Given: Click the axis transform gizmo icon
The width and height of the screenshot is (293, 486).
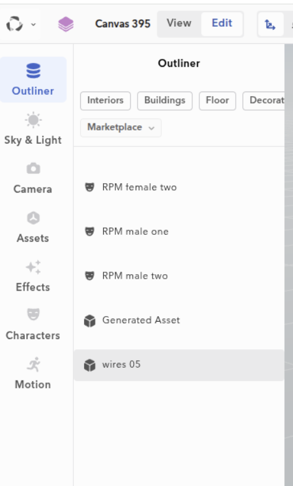Looking at the screenshot, I should [x=270, y=24].
